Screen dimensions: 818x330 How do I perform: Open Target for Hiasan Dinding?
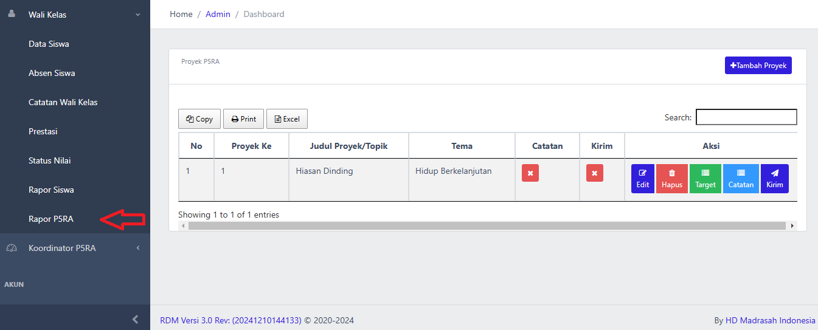(x=705, y=179)
